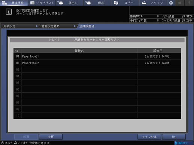Select the 登録調整値 breadcrumb
194x145 pixels.
[x=87, y=26]
